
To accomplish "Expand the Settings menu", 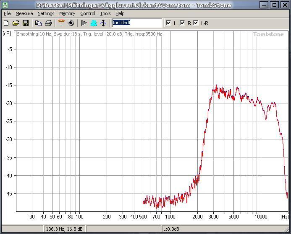I will click(x=46, y=13).
